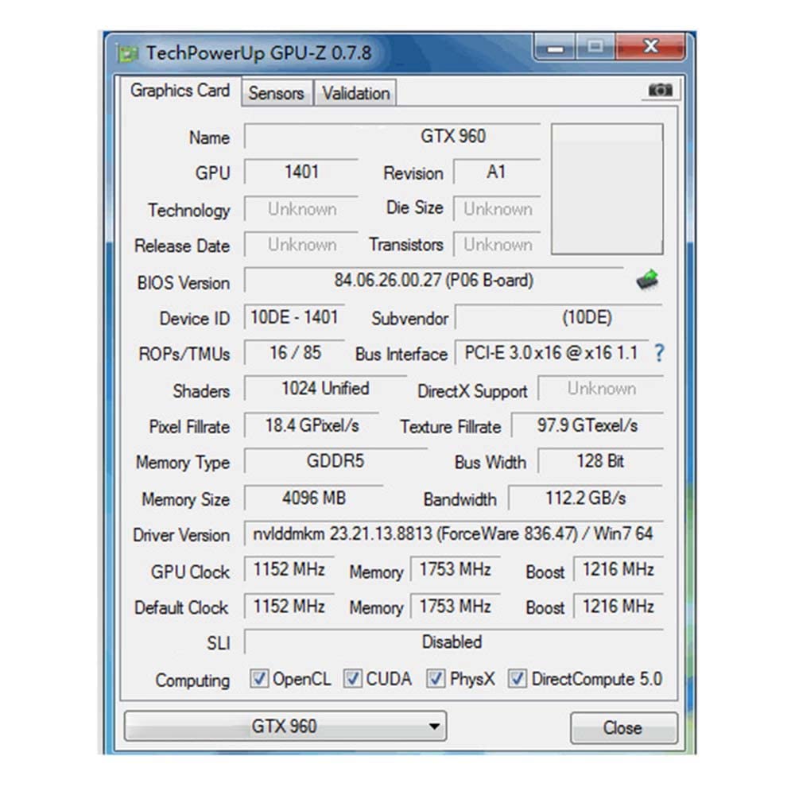
Task: Click Texture Fillrate 97.9 GTexel/s value
Action: (588, 425)
